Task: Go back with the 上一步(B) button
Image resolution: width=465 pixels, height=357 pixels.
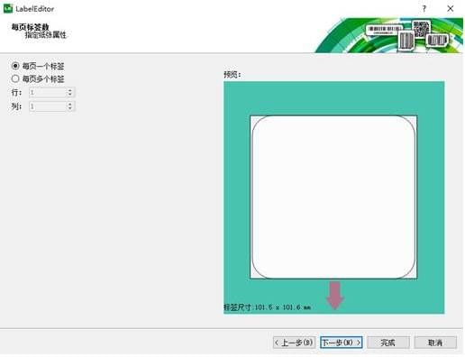Action: pos(294,343)
